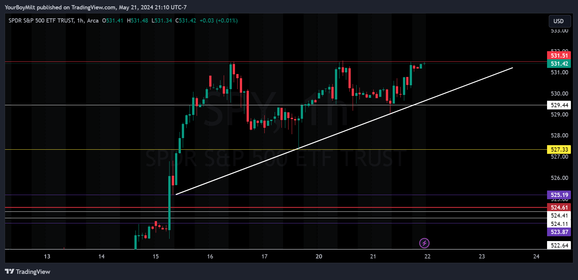
Task: Click date 21 on the time axis
Action: point(373,257)
